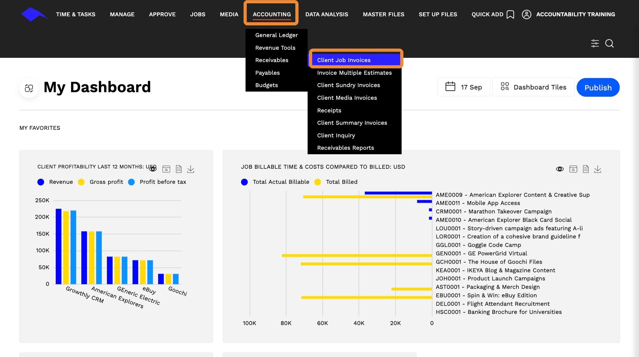This screenshot has width=639, height=357.
Task: Open the filter sliders icon
Action: (x=595, y=43)
